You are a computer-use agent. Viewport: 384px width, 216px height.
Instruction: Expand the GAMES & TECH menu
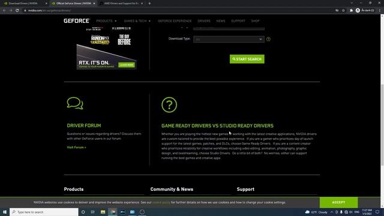137,21
